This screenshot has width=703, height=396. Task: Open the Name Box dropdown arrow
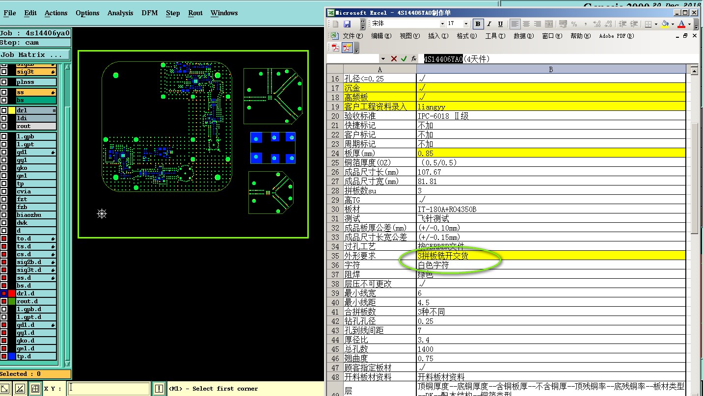pyautogui.click(x=383, y=59)
